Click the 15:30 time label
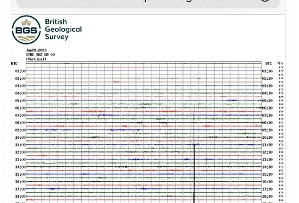 pyautogui.click(x=267, y=174)
